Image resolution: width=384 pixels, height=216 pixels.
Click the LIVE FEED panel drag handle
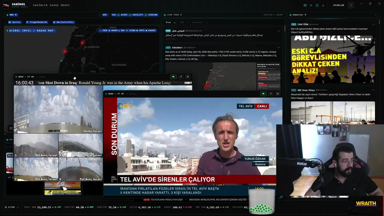coord(181,15)
